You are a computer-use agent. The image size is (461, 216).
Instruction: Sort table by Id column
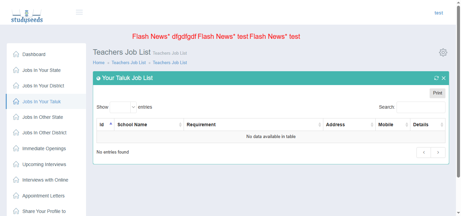point(105,125)
